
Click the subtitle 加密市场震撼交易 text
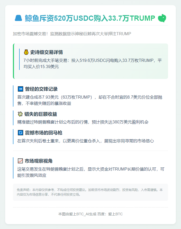click(x=72, y=34)
